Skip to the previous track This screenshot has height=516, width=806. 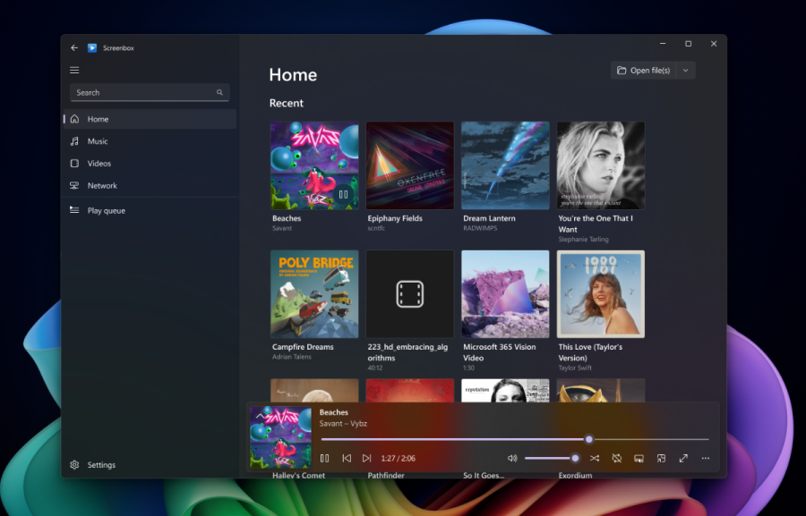347,458
